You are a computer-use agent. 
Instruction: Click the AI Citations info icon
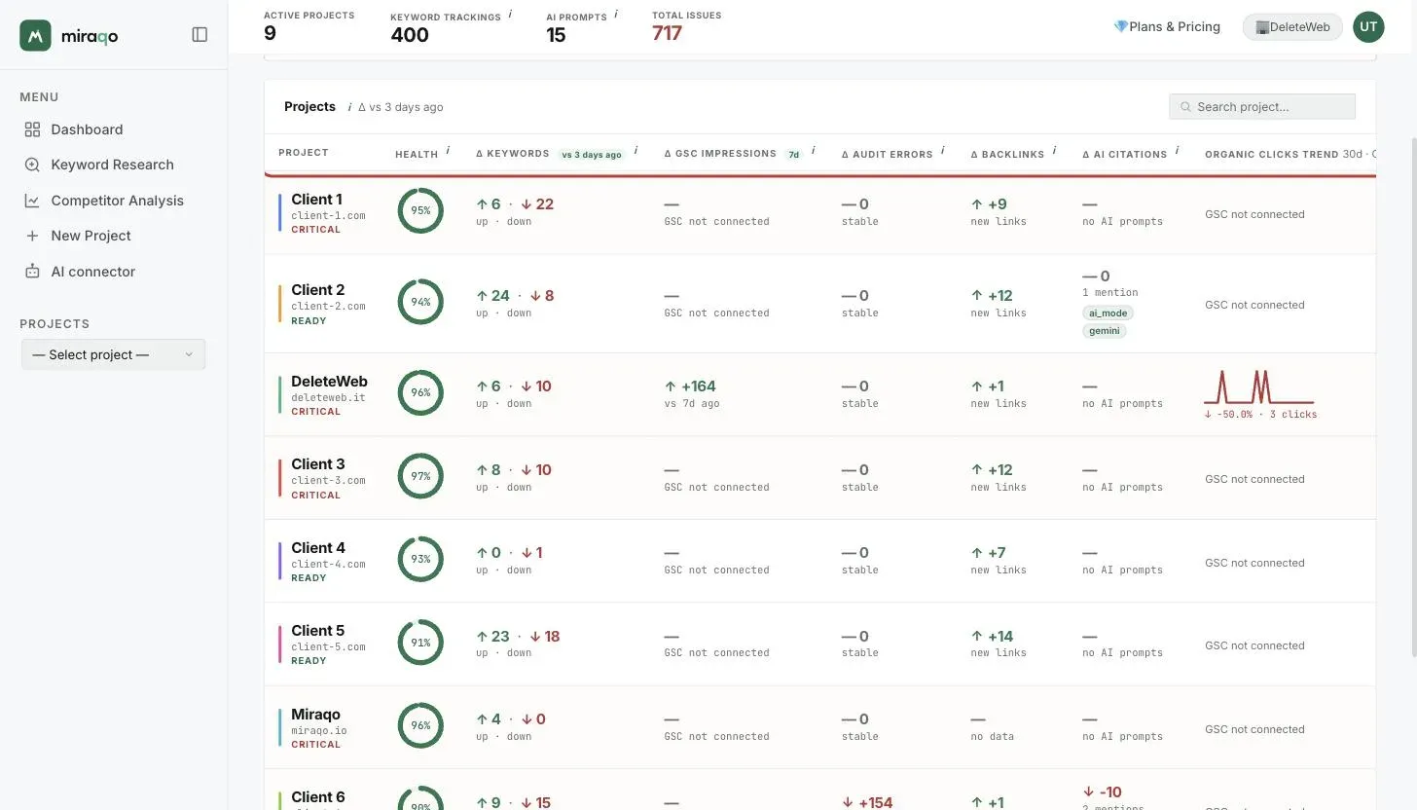(1177, 151)
